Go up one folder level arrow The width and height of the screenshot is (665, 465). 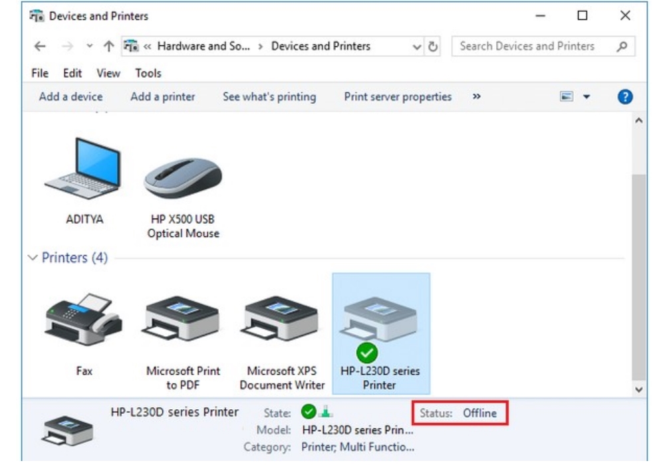[x=108, y=46]
